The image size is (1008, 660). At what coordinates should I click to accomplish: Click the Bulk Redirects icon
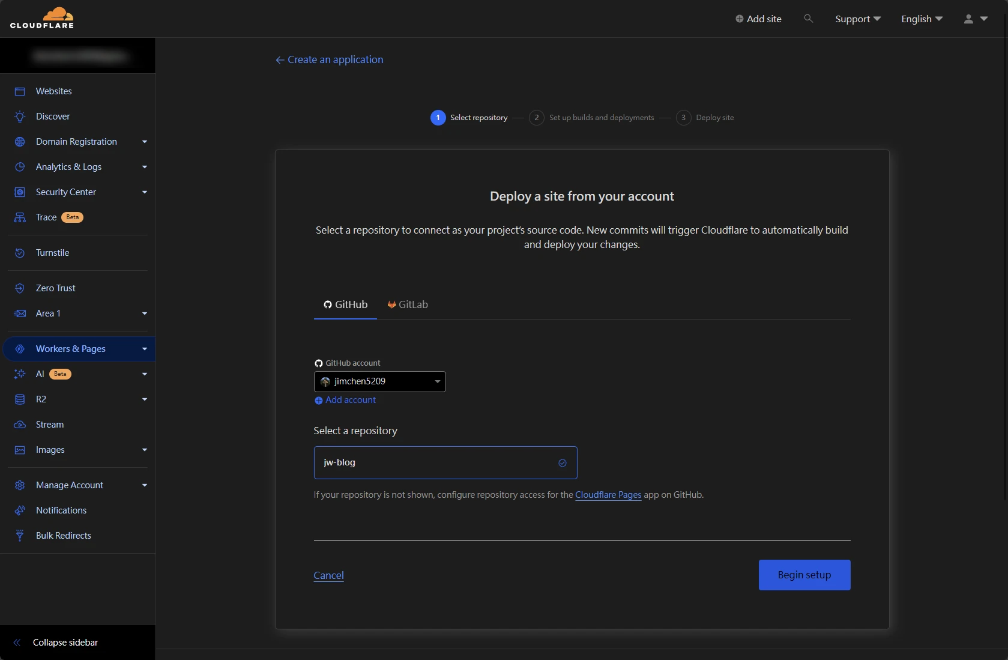click(x=20, y=536)
